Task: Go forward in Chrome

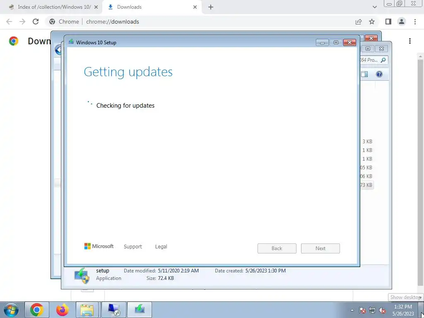Action: coord(22,22)
